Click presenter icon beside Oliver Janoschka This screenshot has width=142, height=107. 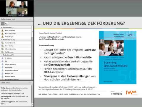(x=2, y=49)
